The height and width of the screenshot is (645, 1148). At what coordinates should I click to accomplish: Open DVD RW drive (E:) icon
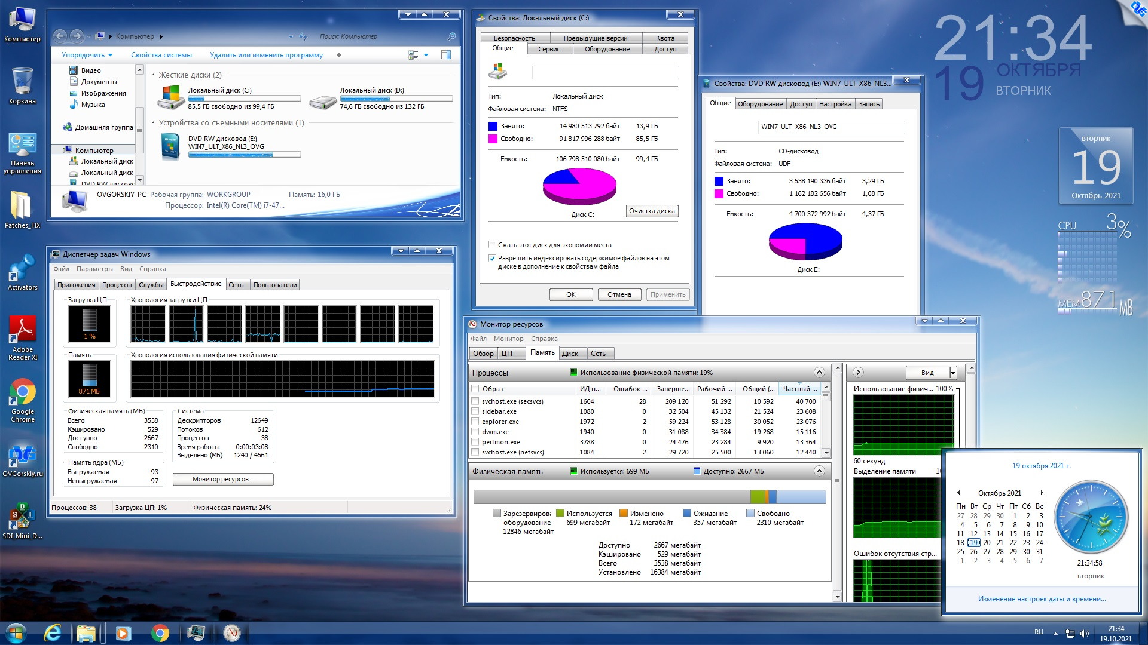[x=170, y=146]
